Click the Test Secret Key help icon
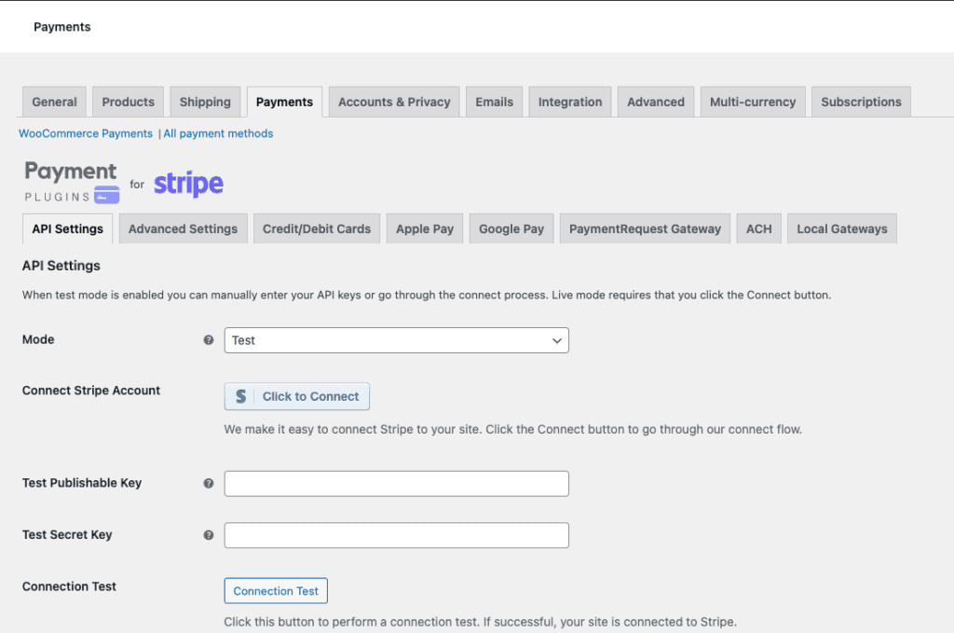954x633 pixels. (x=209, y=535)
